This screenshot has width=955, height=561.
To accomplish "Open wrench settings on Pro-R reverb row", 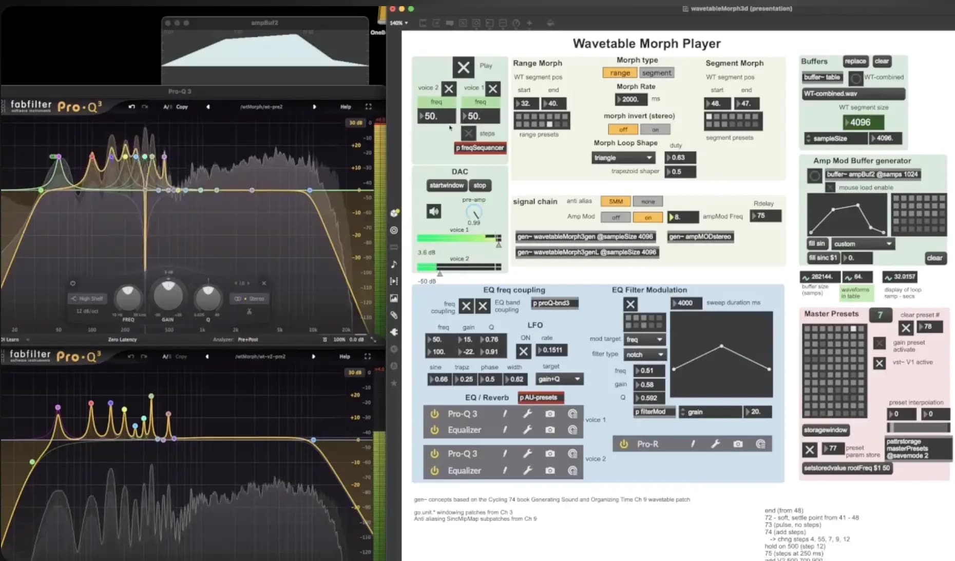I will pos(715,444).
